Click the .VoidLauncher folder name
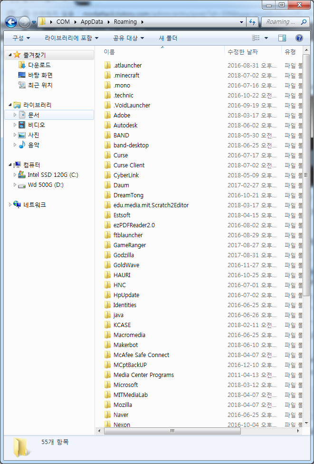The width and height of the screenshot is (314, 464). pyautogui.click(x=132, y=106)
